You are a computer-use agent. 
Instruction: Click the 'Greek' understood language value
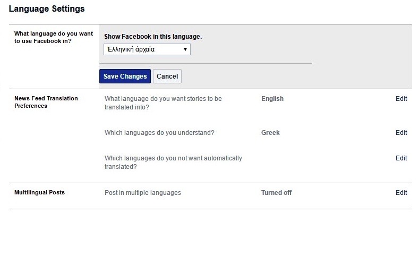point(270,133)
